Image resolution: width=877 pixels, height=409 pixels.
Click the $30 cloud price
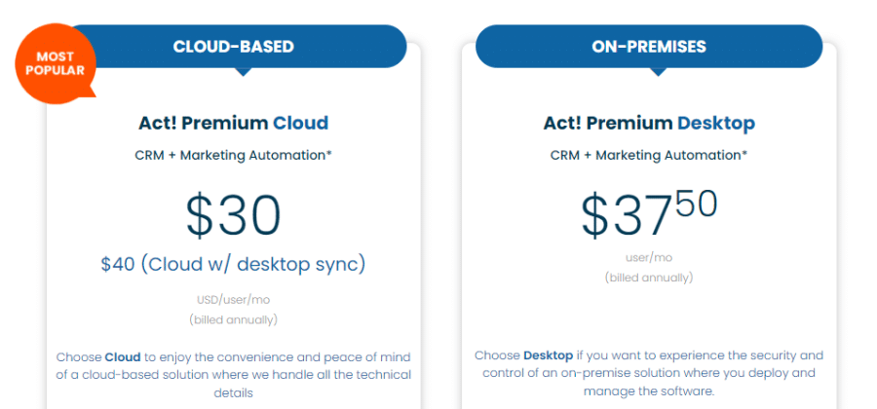point(233,215)
